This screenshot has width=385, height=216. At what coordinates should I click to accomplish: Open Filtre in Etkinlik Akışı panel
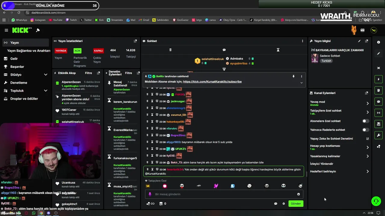coord(88,73)
